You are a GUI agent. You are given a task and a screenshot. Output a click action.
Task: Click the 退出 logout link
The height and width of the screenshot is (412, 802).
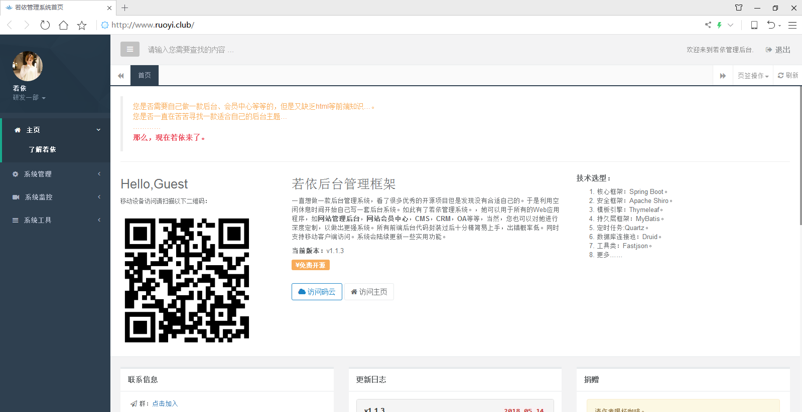pos(778,50)
